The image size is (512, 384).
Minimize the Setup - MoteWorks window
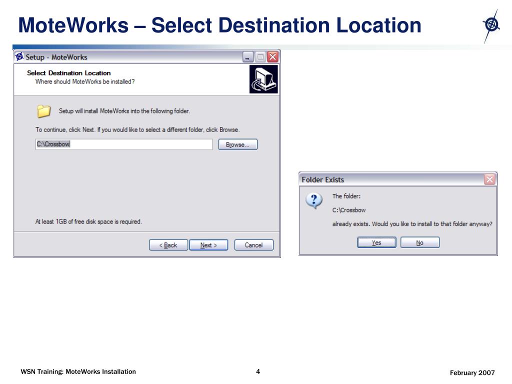point(248,57)
